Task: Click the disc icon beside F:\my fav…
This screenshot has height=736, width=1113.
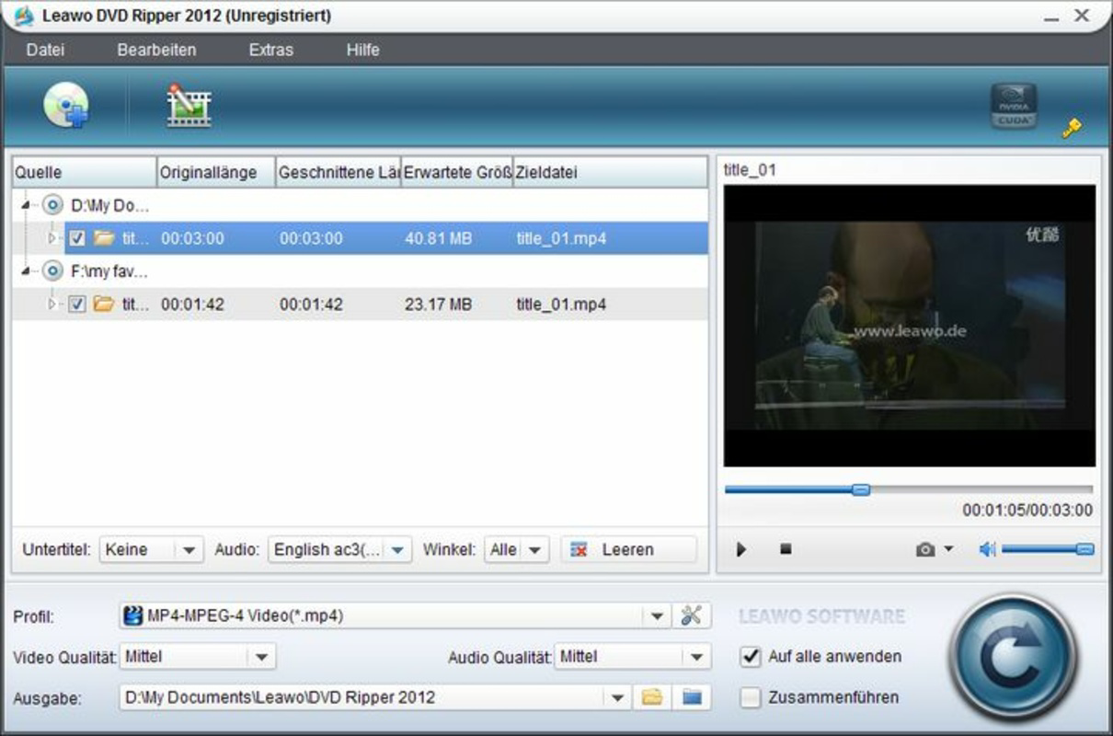Action: (x=52, y=271)
